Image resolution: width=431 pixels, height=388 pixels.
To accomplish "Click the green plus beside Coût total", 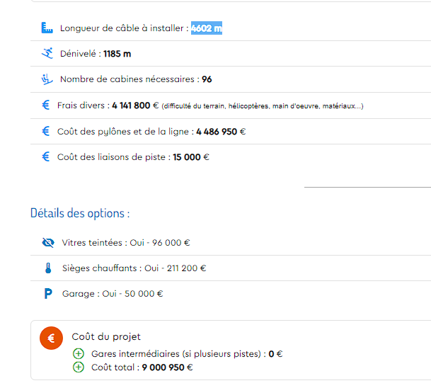I will [79, 367].
